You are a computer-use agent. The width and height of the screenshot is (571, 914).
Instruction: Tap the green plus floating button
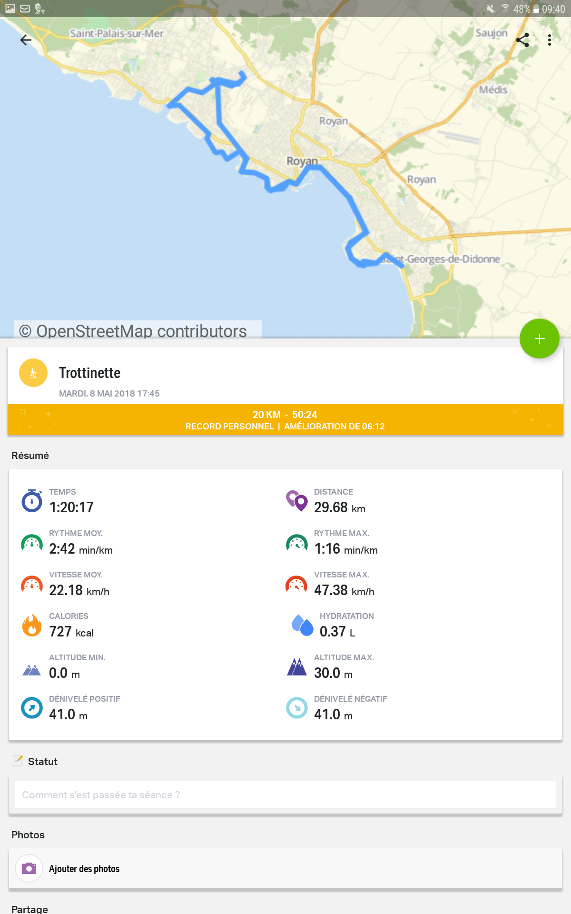point(539,338)
